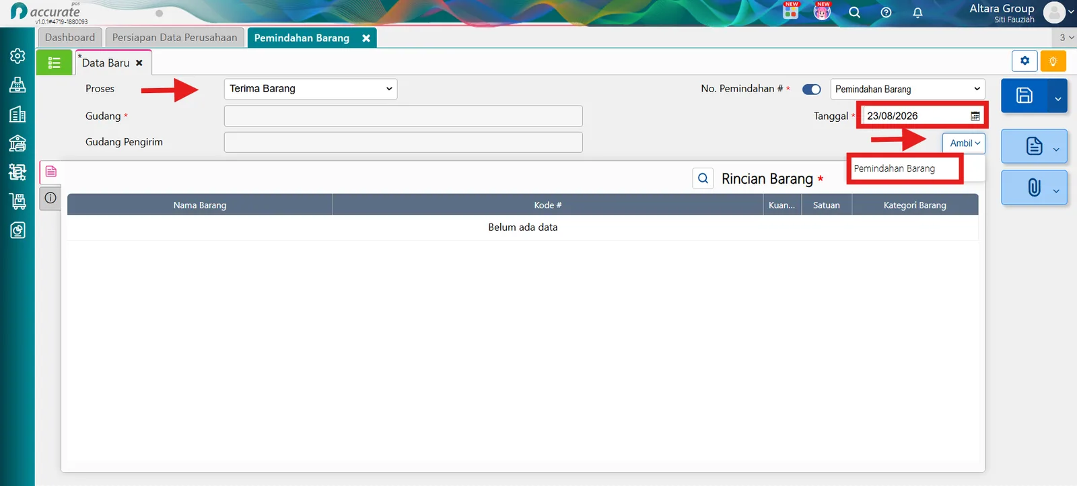This screenshot has height=486, width=1077.
Task: Toggle the No. Pemindahan auto-number switch
Action: pyautogui.click(x=812, y=89)
